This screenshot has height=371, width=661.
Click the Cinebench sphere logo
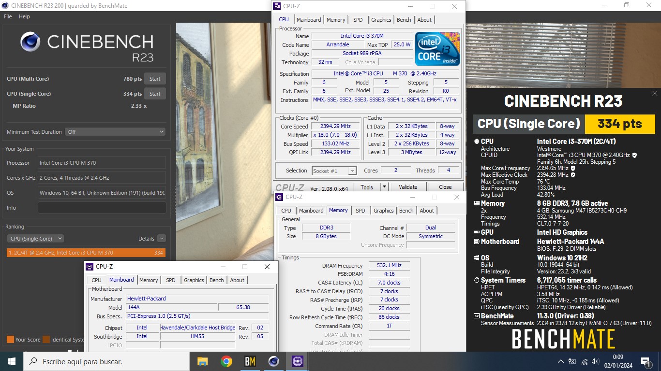pyautogui.click(x=30, y=42)
